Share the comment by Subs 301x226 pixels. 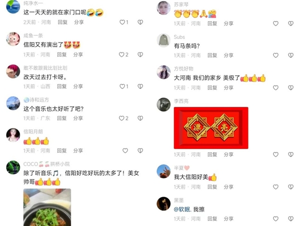tap(228, 55)
